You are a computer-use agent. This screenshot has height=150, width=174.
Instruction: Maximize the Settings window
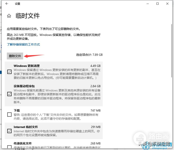(157, 4)
